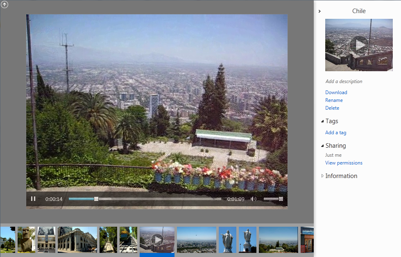401x257 pixels.
Task: Click the video progress track
Action: 145,199
